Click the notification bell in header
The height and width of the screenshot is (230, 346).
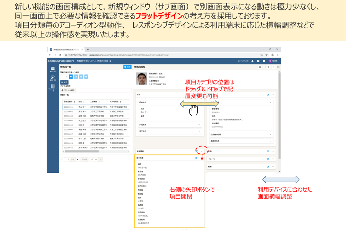pos(252,61)
